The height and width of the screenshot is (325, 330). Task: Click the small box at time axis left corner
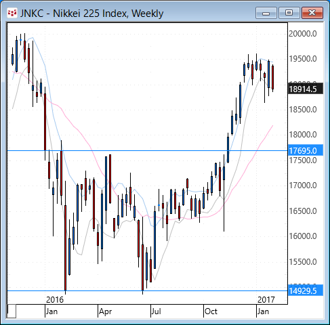coord(12,311)
